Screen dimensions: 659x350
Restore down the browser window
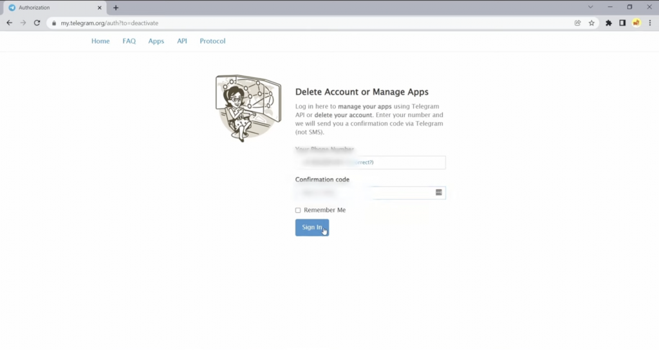[x=629, y=7]
